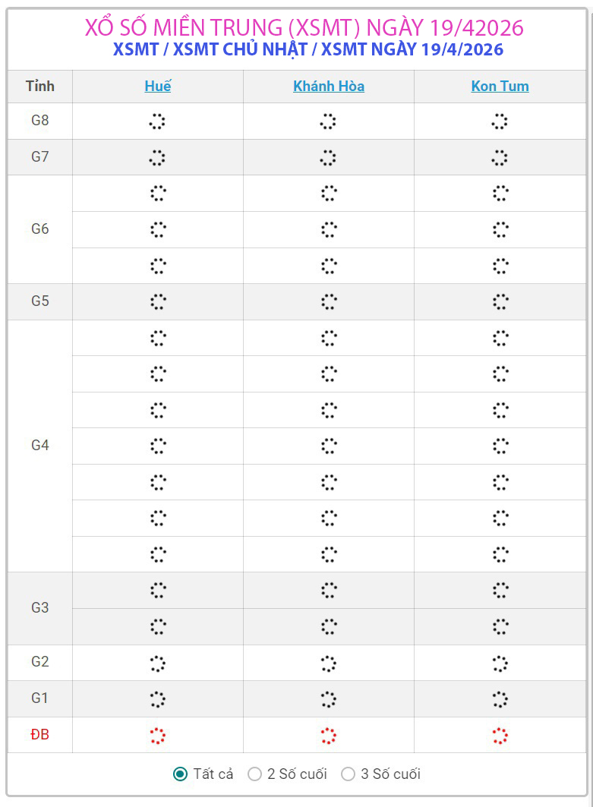This screenshot has height=807, width=593.
Task: Click the G1 loading spinner under Huế
Action: (x=157, y=699)
